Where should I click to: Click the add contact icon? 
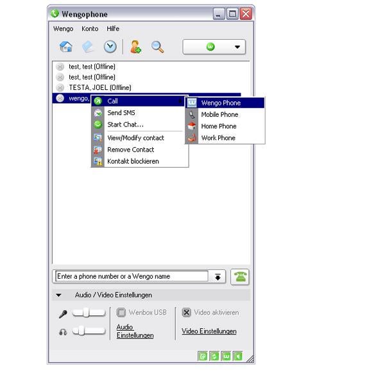coord(135,47)
